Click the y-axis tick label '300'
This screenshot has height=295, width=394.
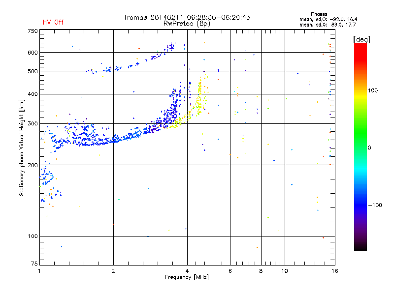(33, 124)
